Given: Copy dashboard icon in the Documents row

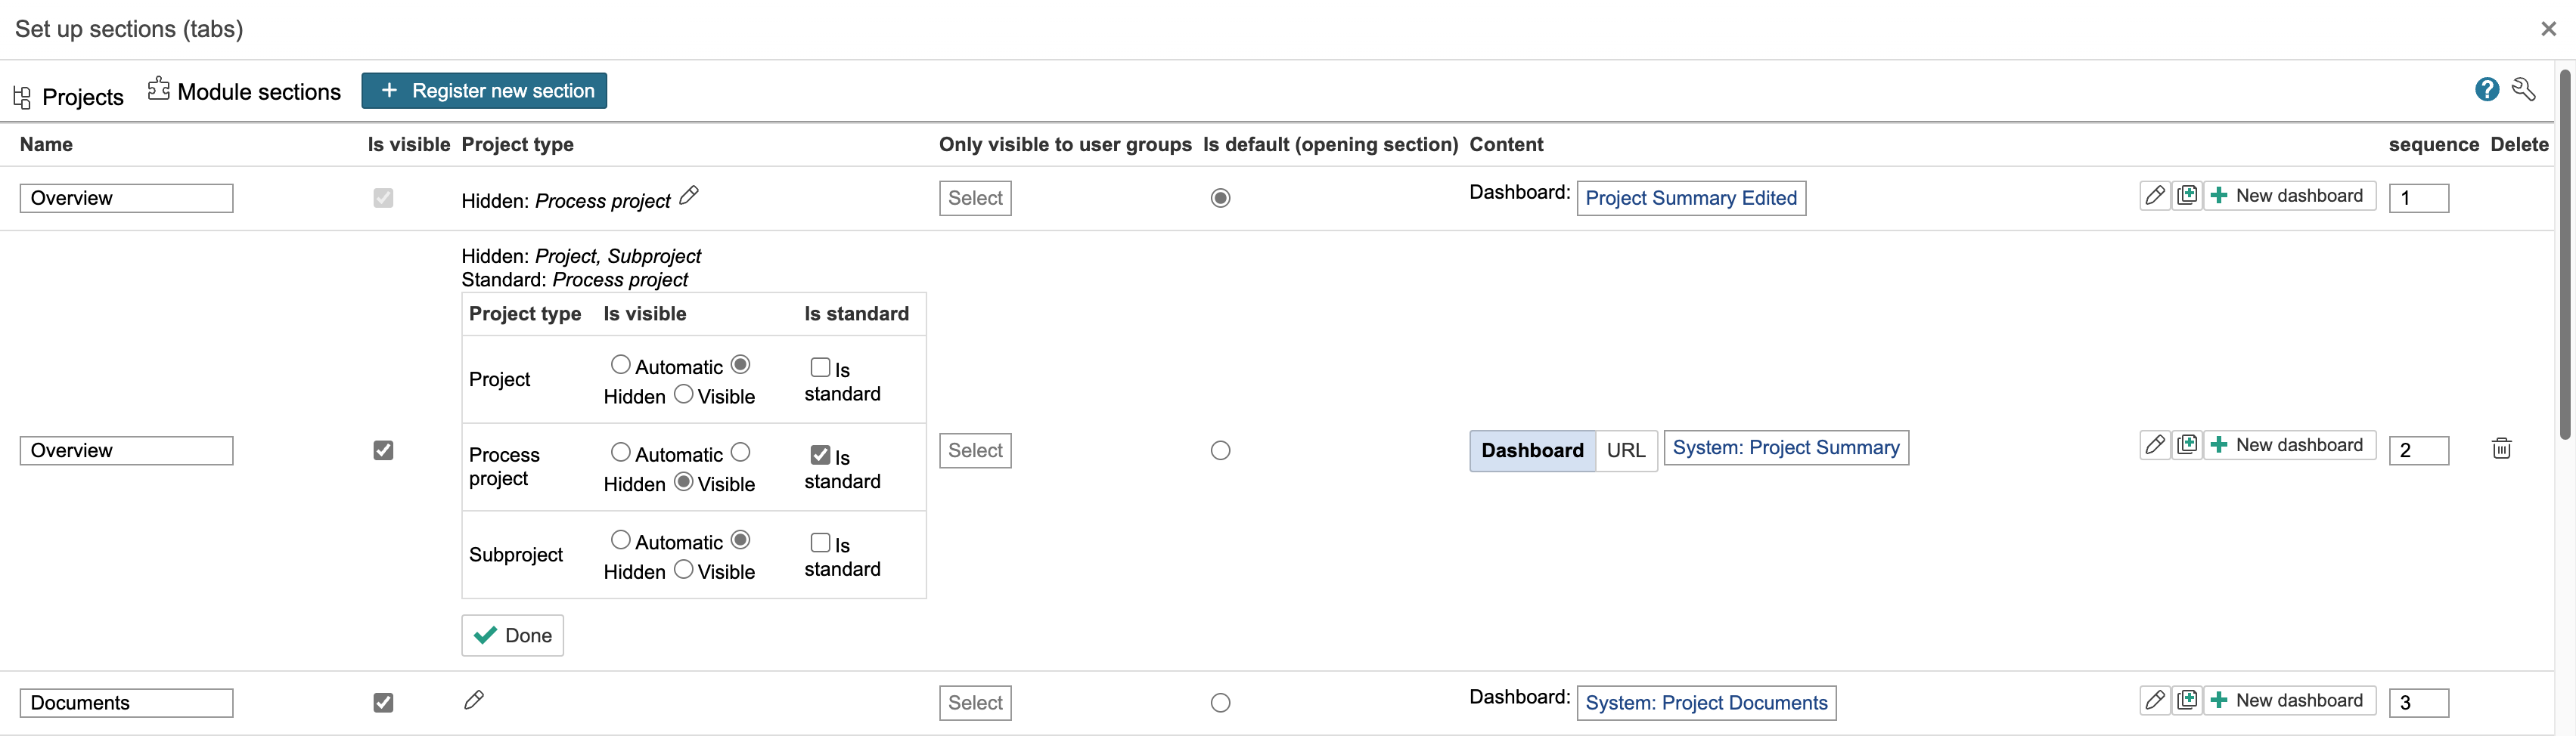Looking at the screenshot, I should [x=2187, y=700].
